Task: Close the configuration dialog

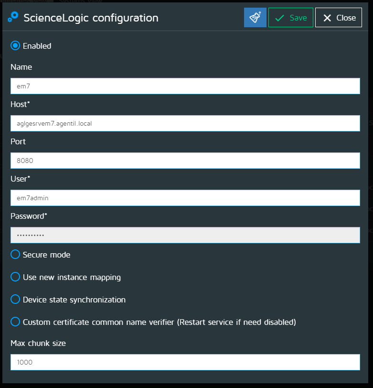Action: click(x=339, y=18)
